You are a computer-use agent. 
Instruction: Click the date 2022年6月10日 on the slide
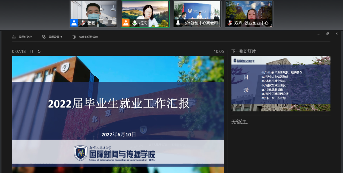click(119, 135)
